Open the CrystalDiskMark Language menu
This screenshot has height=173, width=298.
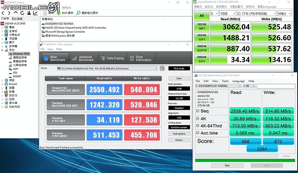(x=267, y=7)
